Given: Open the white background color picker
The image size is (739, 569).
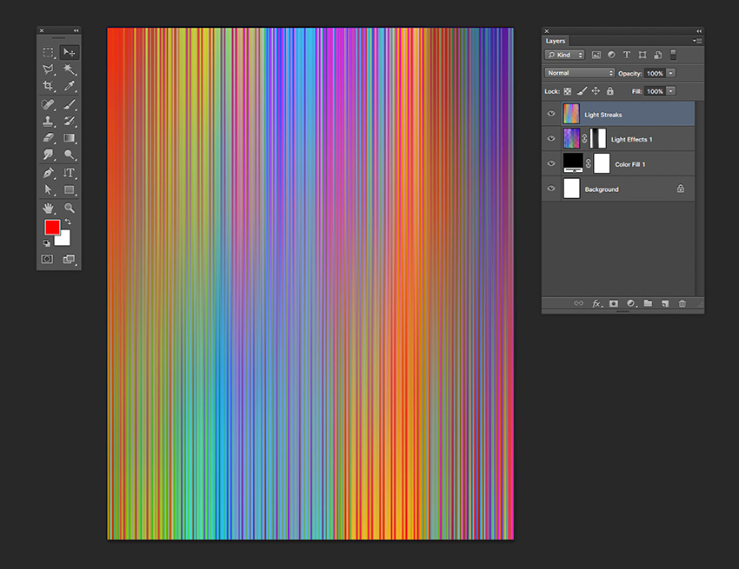Looking at the screenshot, I should (x=65, y=239).
